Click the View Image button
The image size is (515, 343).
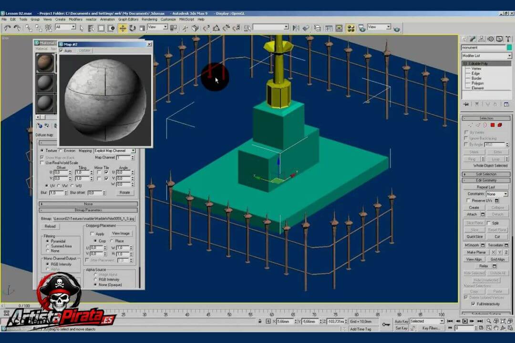(121, 233)
